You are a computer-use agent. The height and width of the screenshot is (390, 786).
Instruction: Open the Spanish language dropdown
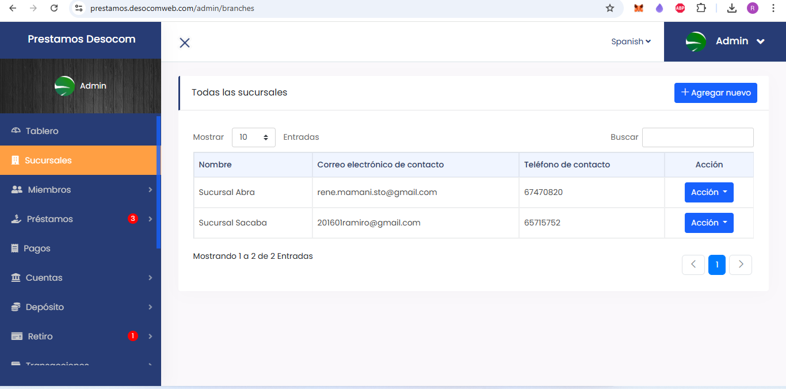(x=631, y=41)
